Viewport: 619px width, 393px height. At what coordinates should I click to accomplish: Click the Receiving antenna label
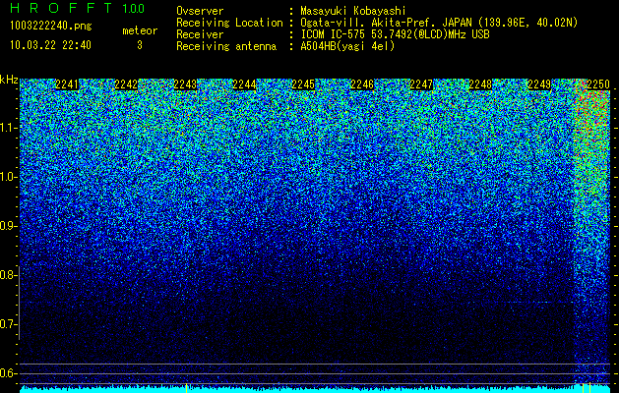click(226, 46)
